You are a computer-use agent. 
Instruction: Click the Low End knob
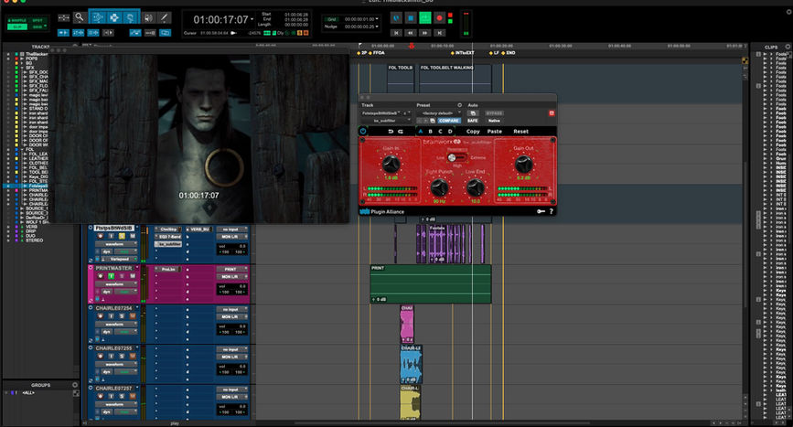[475, 187]
